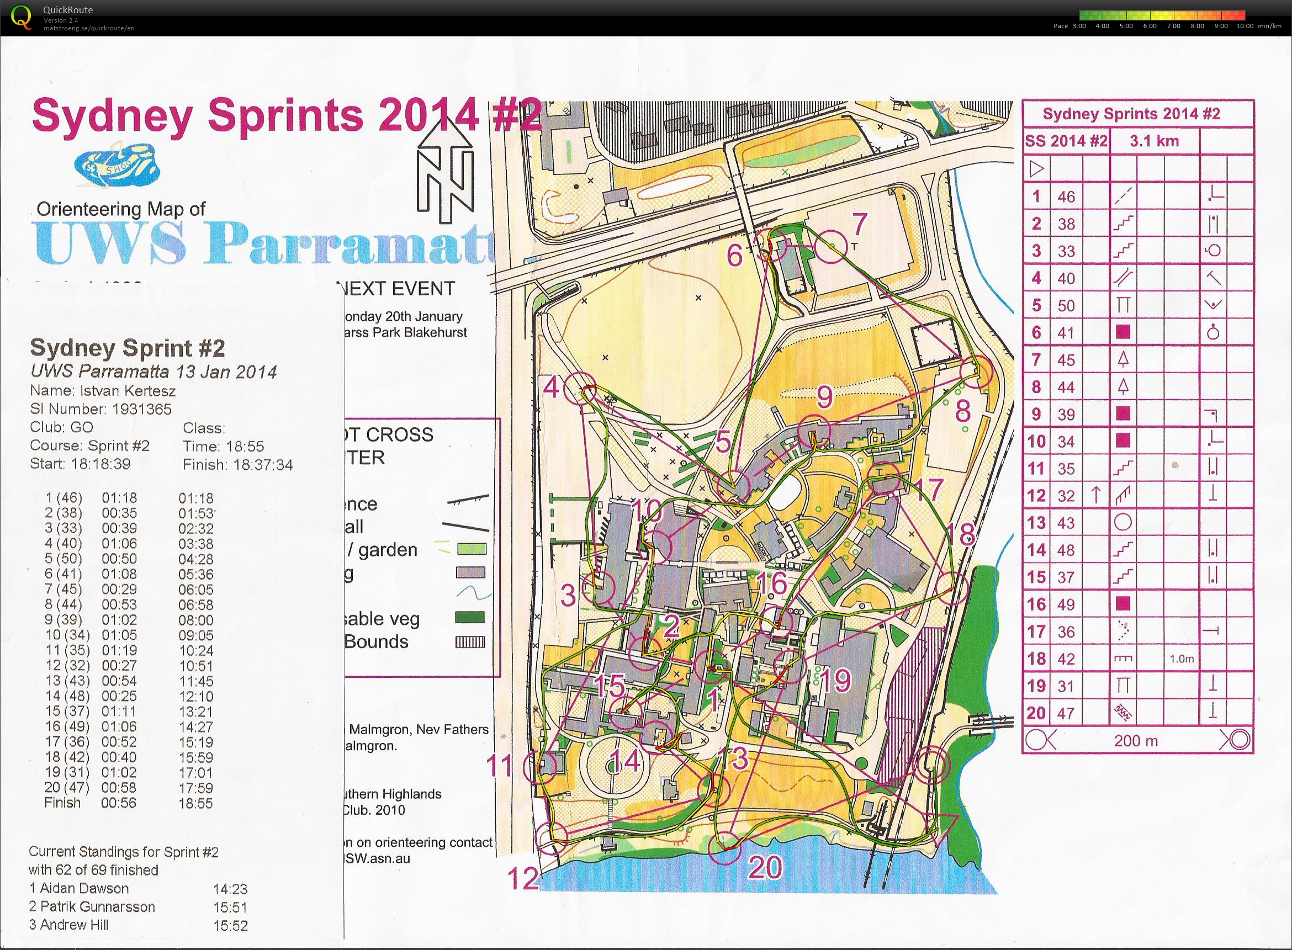Viewport: 1292px width, 950px height.
Task: Click the 'Start: 18:18:39' entry
Action: click(80, 464)
